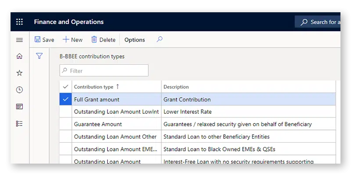Open Recent clock icon in sidebar
The image size is (351, 175).
coord(19,90)
